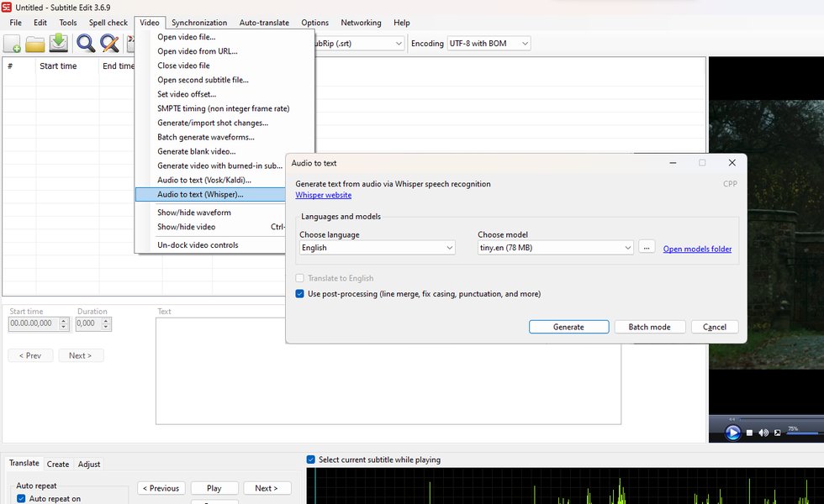This screenshot has width=824, height=504.
Task: Open the Spell check menu
Action: coord(108,23)
